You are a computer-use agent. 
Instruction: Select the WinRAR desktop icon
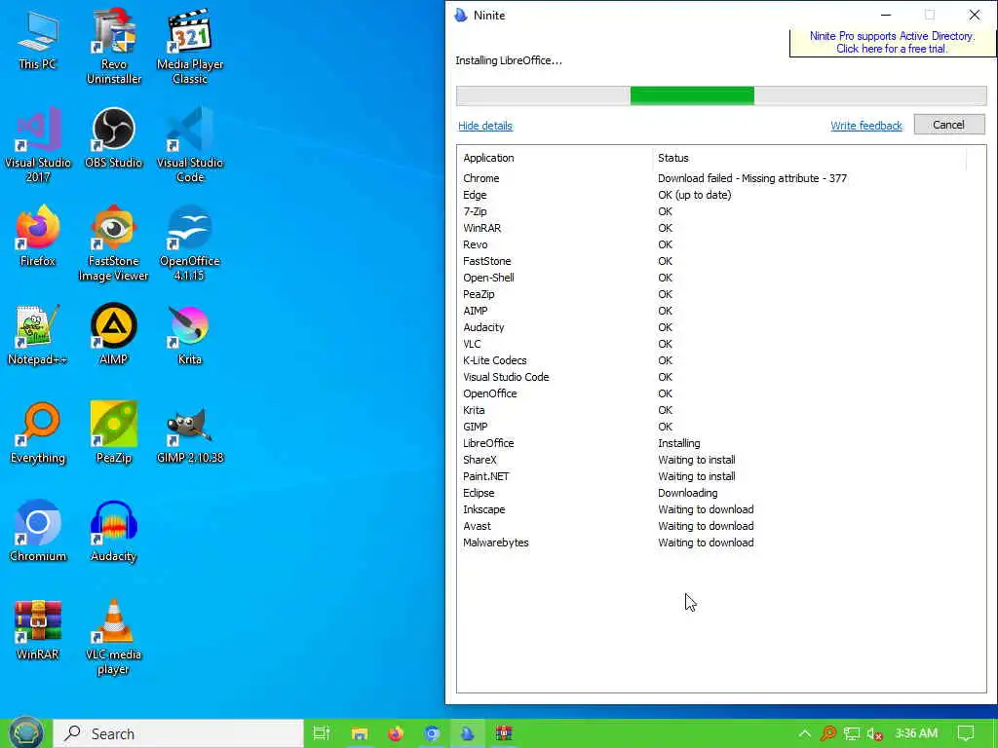[38, 630]
